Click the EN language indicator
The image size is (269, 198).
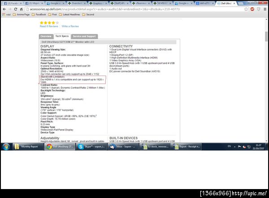tap(229, 146)
